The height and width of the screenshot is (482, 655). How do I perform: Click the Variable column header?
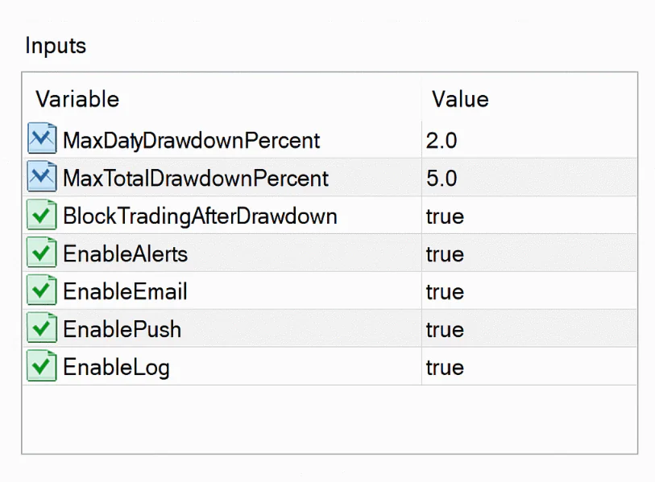point(77,99)
